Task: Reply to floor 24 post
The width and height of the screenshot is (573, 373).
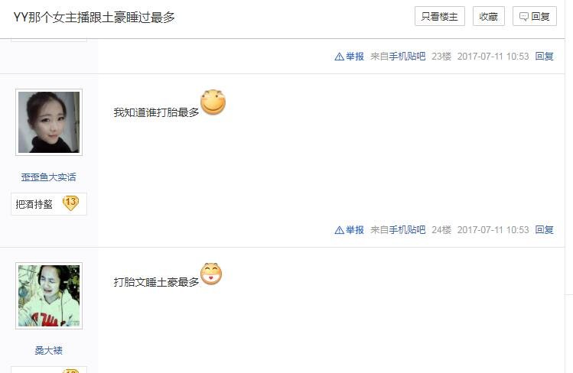Action: point(544,229)
